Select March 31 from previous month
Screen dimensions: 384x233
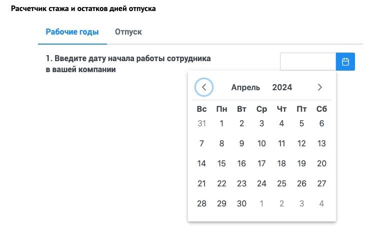tap(201, 124)
